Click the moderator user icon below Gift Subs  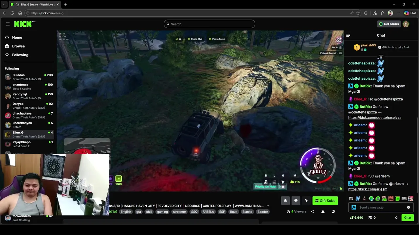pos(333,211)
